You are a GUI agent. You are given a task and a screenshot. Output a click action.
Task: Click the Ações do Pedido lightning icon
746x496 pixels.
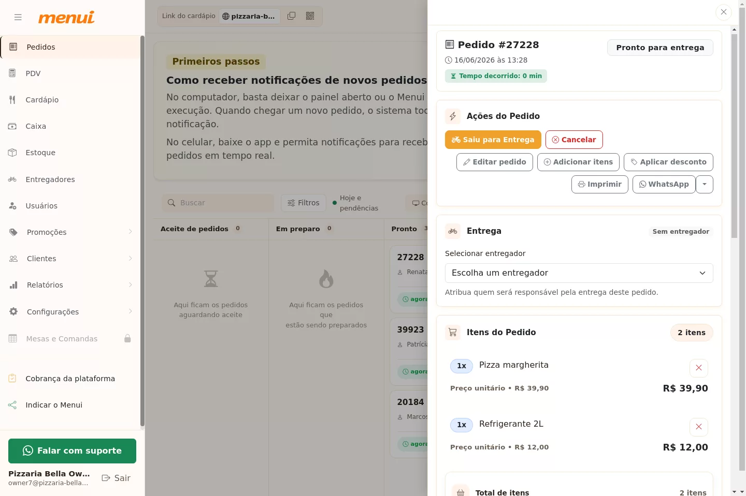(x=453, y=116)
